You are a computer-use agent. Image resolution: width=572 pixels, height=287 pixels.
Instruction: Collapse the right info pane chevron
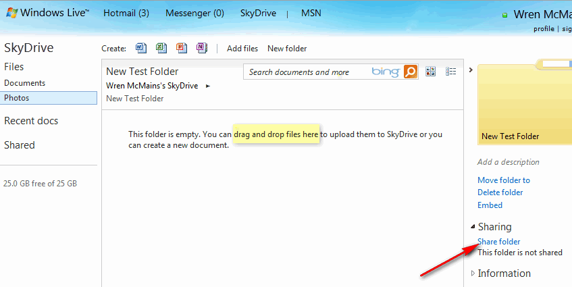[x=471, y=70]
